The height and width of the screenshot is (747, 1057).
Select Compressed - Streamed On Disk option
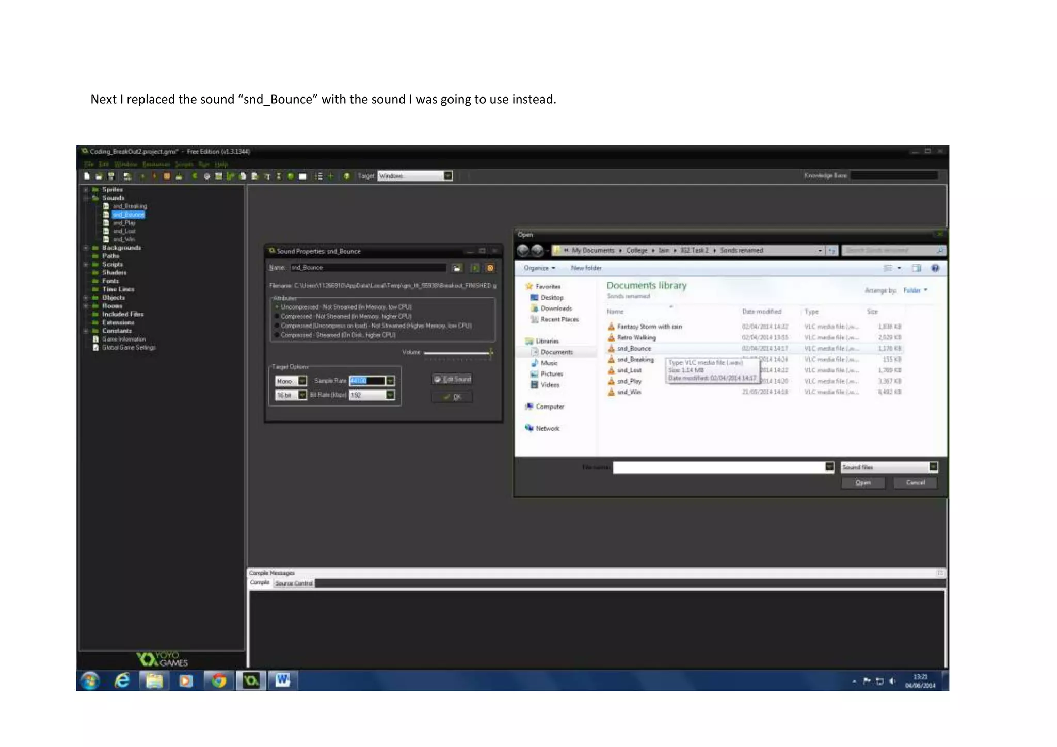pos(277,335)
